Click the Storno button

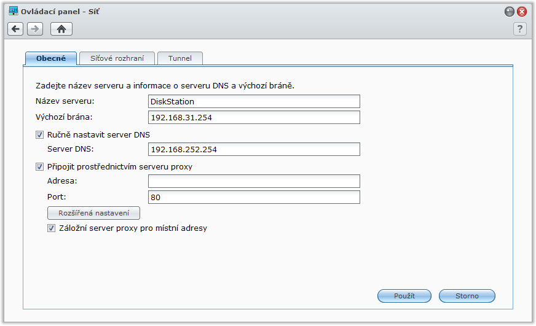tap(467, 296)
